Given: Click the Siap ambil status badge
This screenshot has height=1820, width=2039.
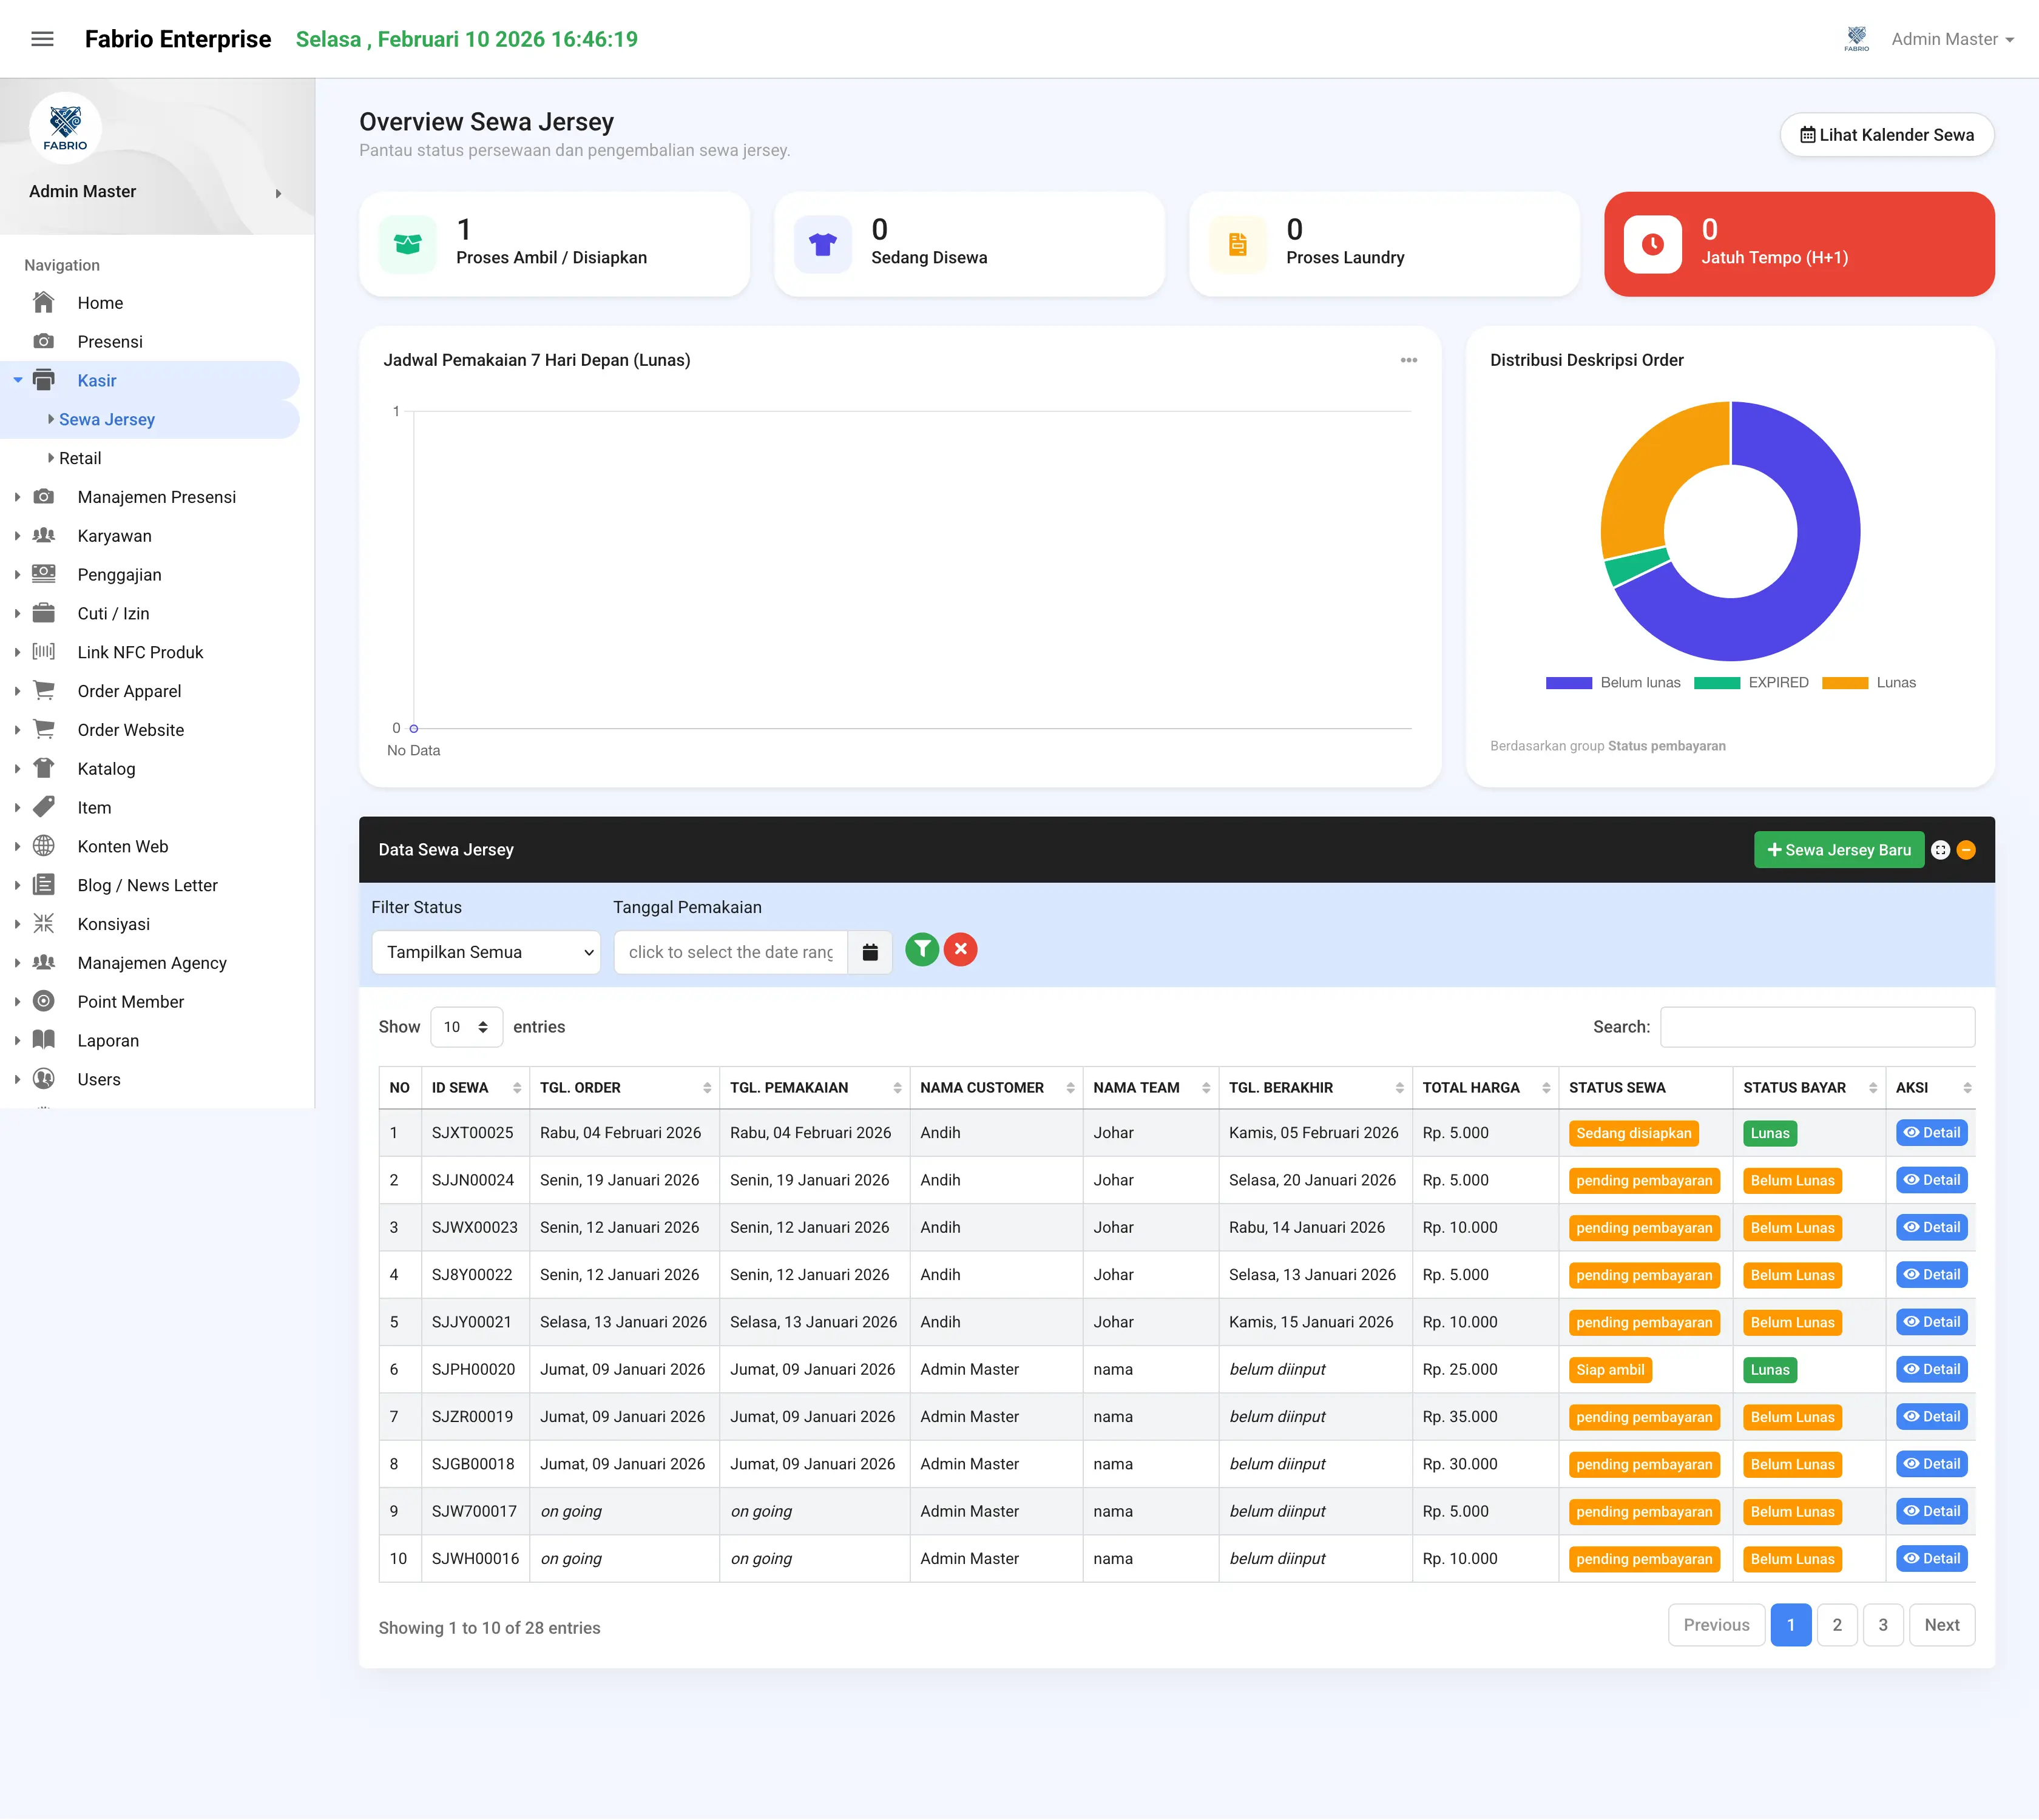Looking at the screenshot, I should tap(1610, 1370).
